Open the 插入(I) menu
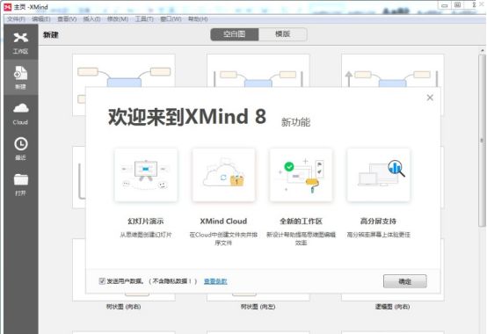This screenshot has width=487, height=334. point(91,19)
